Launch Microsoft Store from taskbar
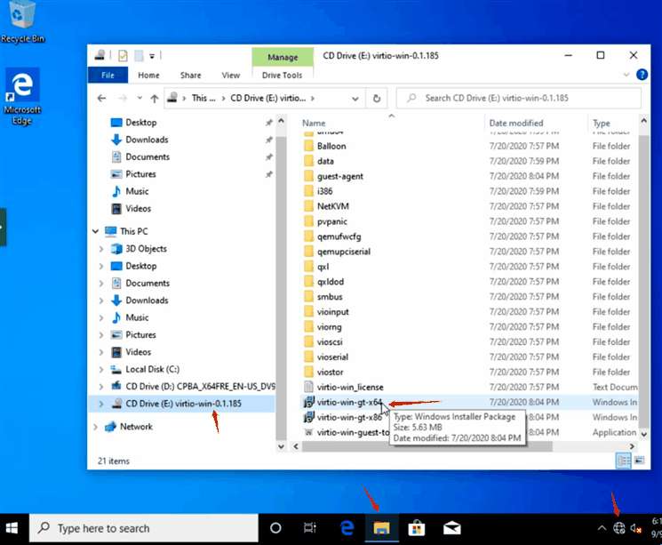Image resolution: width=662 pixels, height=545 pixels. point(416,528)
